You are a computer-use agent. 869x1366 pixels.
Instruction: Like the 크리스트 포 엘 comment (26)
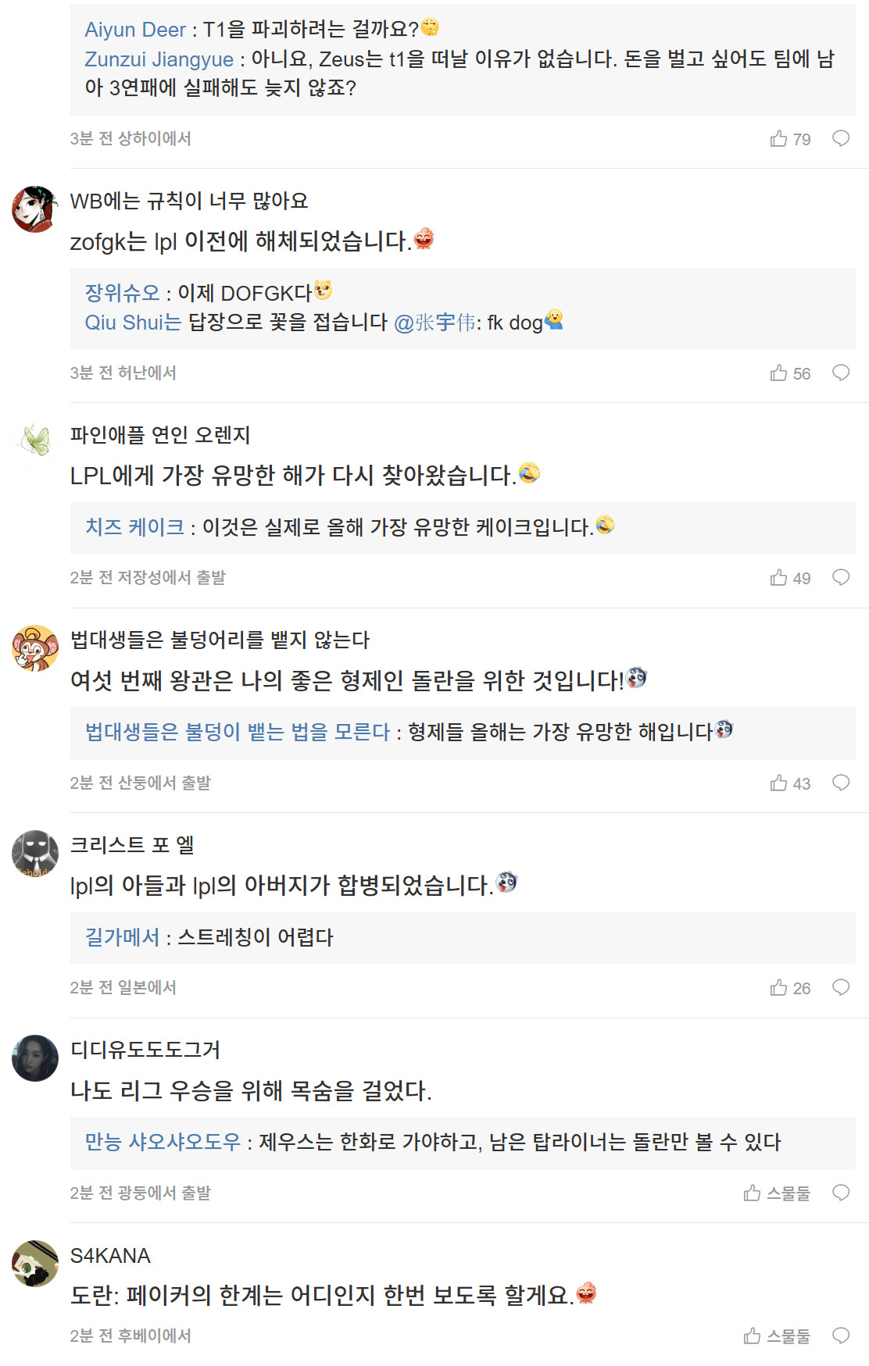778,988
